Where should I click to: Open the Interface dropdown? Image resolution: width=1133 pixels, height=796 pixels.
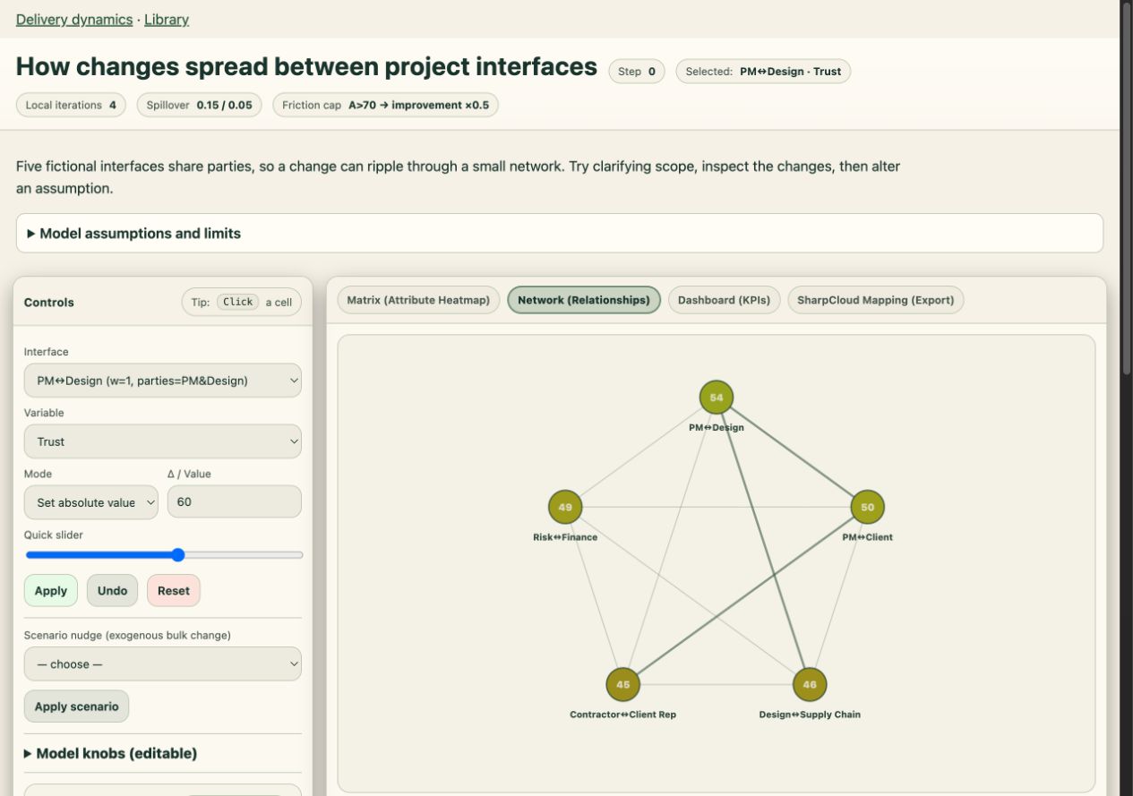pyautogui.click(x=163, y=381)
